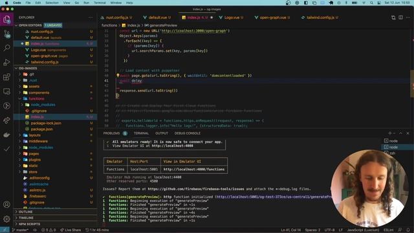Open the Terminal menu in menu bar
Screen dimensions: 414x233
click(100, 3)
